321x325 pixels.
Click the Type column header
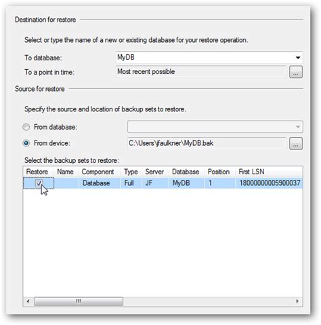[x=131, y=172]
